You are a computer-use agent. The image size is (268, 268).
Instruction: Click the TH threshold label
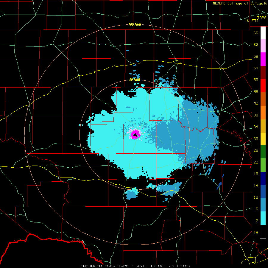coord(256,233)
